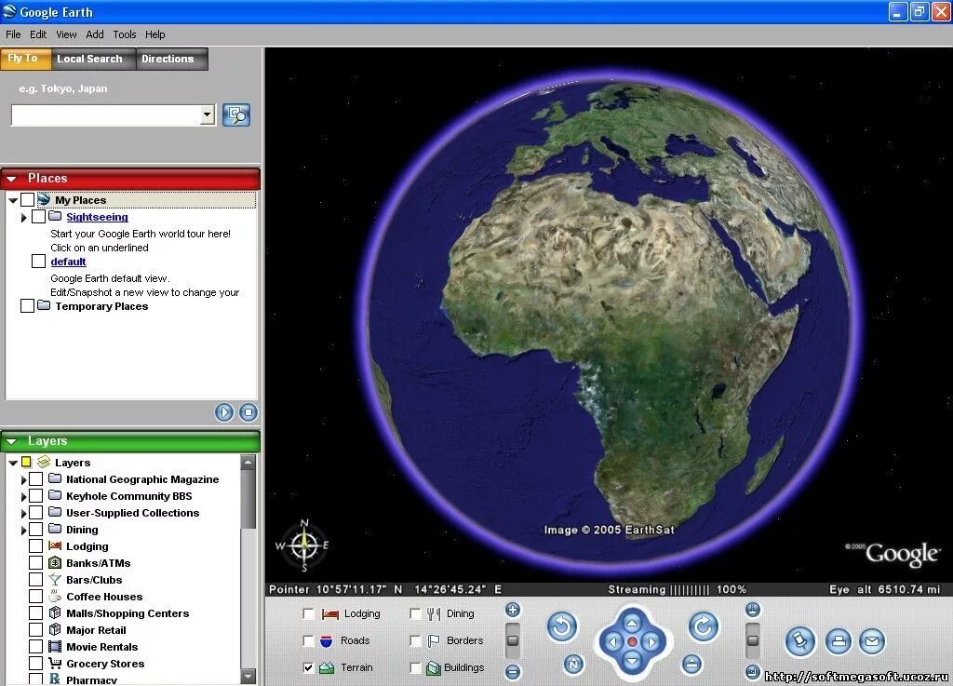Pan the view down arrow
This screenshot has width=953, height=686.
(632, 661)
